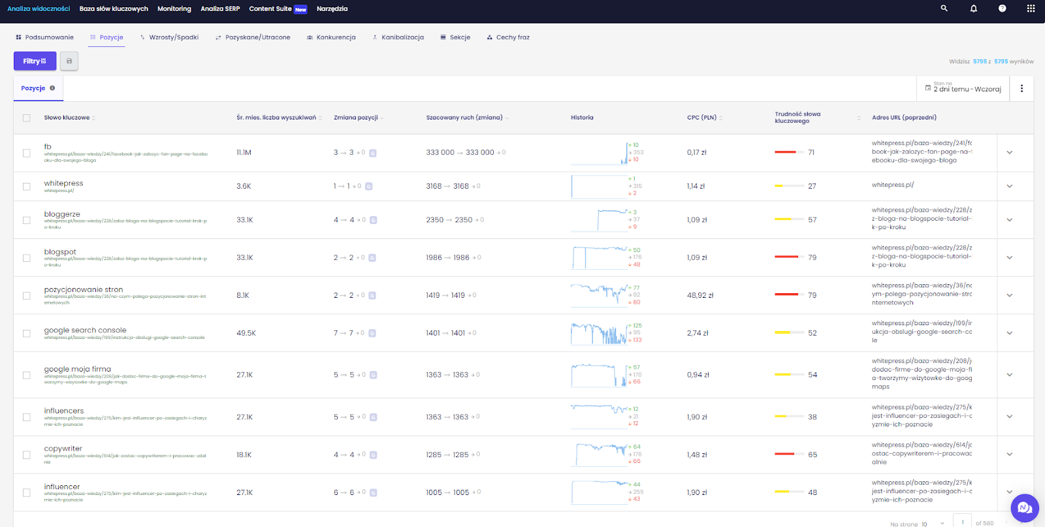
Task: Open the three-dot table options menu
Action: tap(1021, 88)
